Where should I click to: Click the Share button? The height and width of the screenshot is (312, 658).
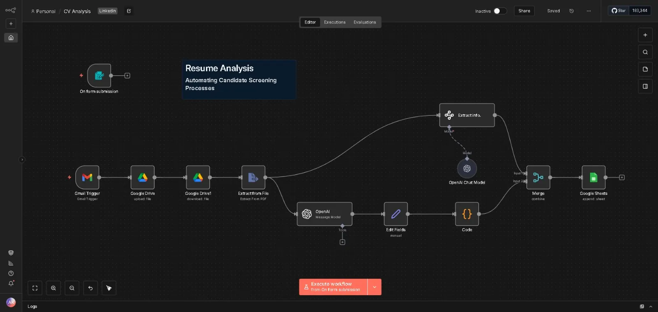tap(524, 11)
